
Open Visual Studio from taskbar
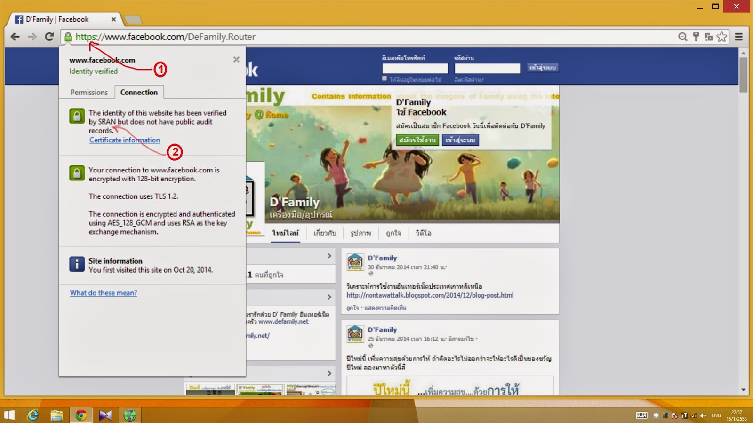pos(105,415)
